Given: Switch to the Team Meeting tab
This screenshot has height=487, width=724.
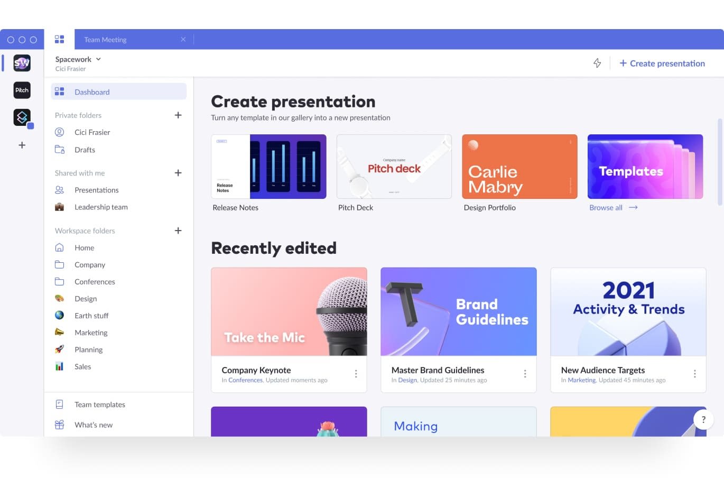Looking at the screenshot, I should click(x=105, y=39).
